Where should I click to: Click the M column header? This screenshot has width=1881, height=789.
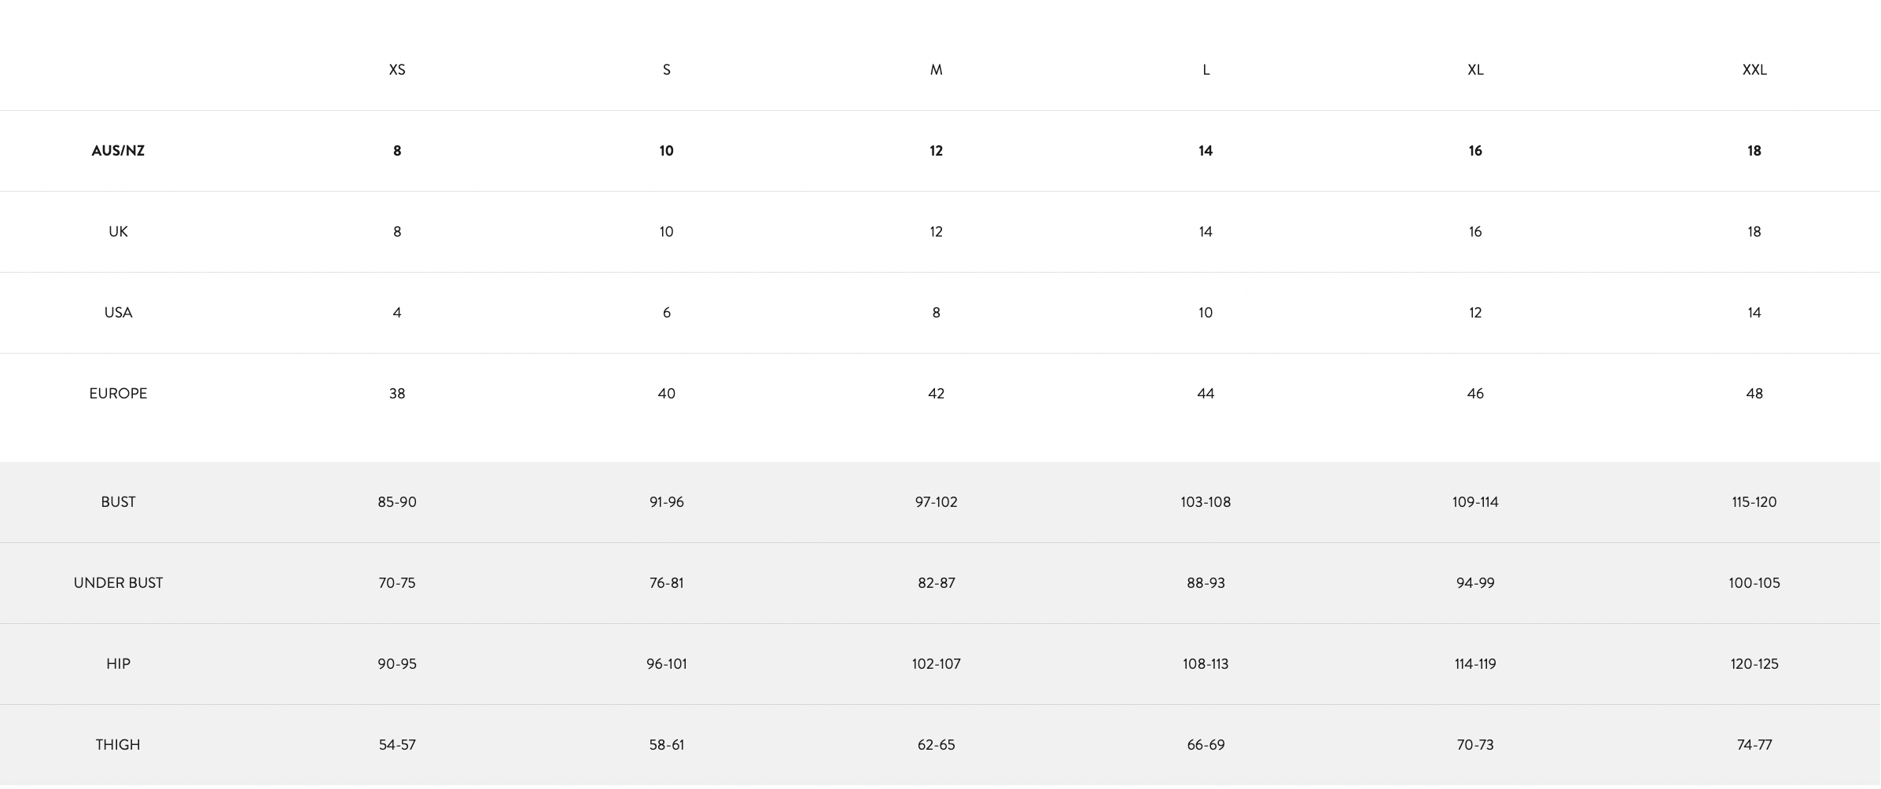(936, 70)
